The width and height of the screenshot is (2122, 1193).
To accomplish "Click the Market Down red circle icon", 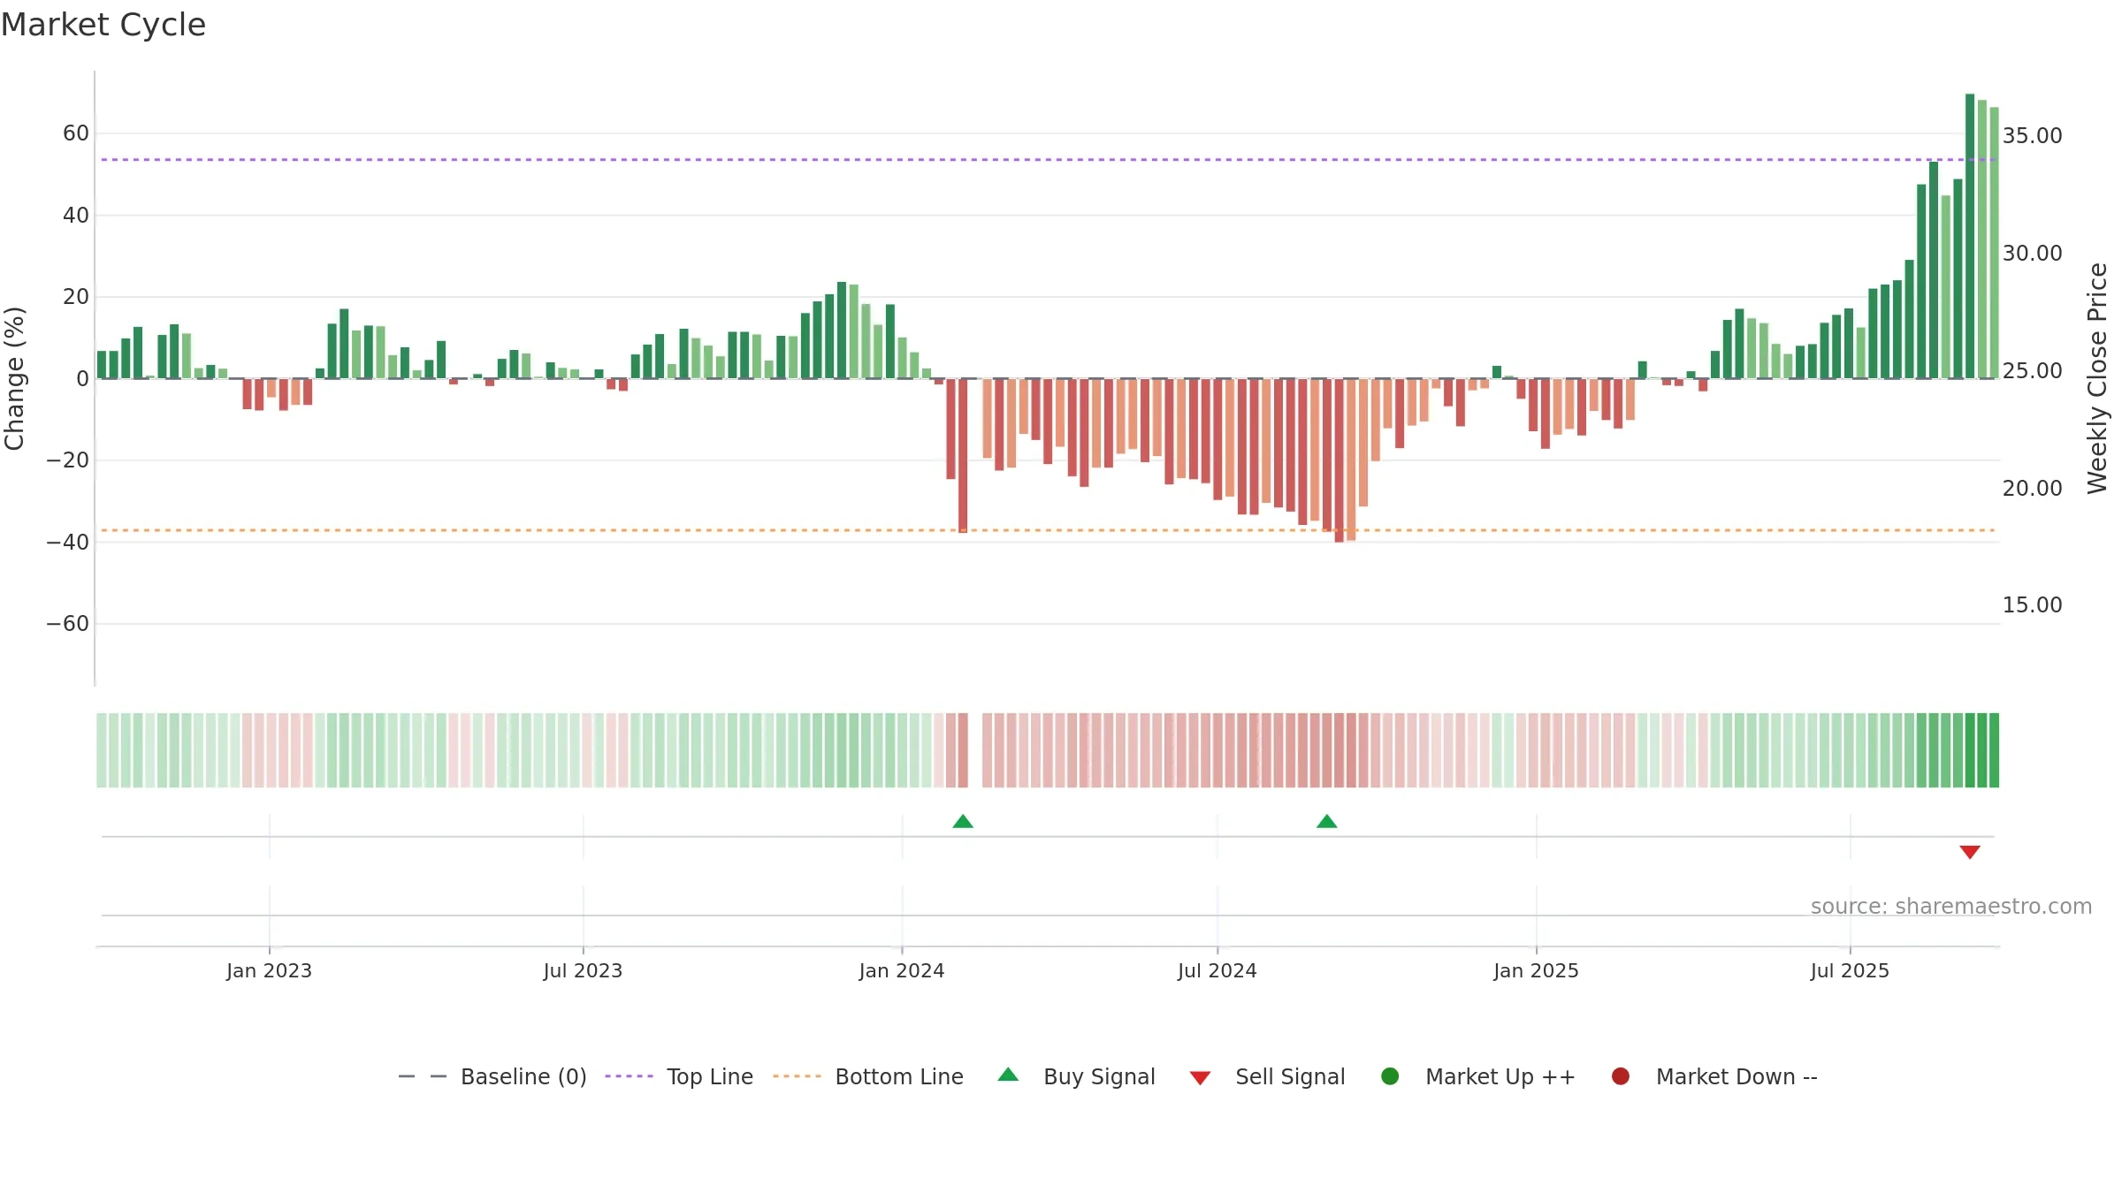I will coord(1621,1076).
